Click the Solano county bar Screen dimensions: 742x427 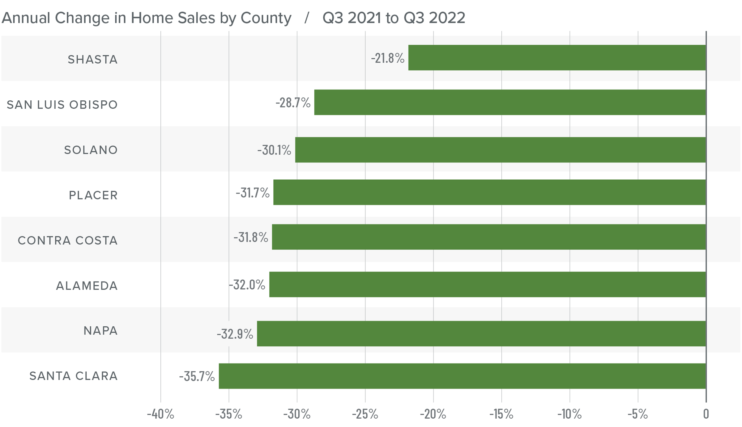pos(500,150)
